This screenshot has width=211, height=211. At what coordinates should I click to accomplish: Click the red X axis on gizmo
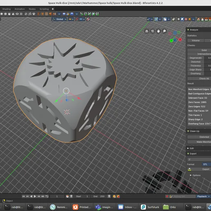click(180, 40)
